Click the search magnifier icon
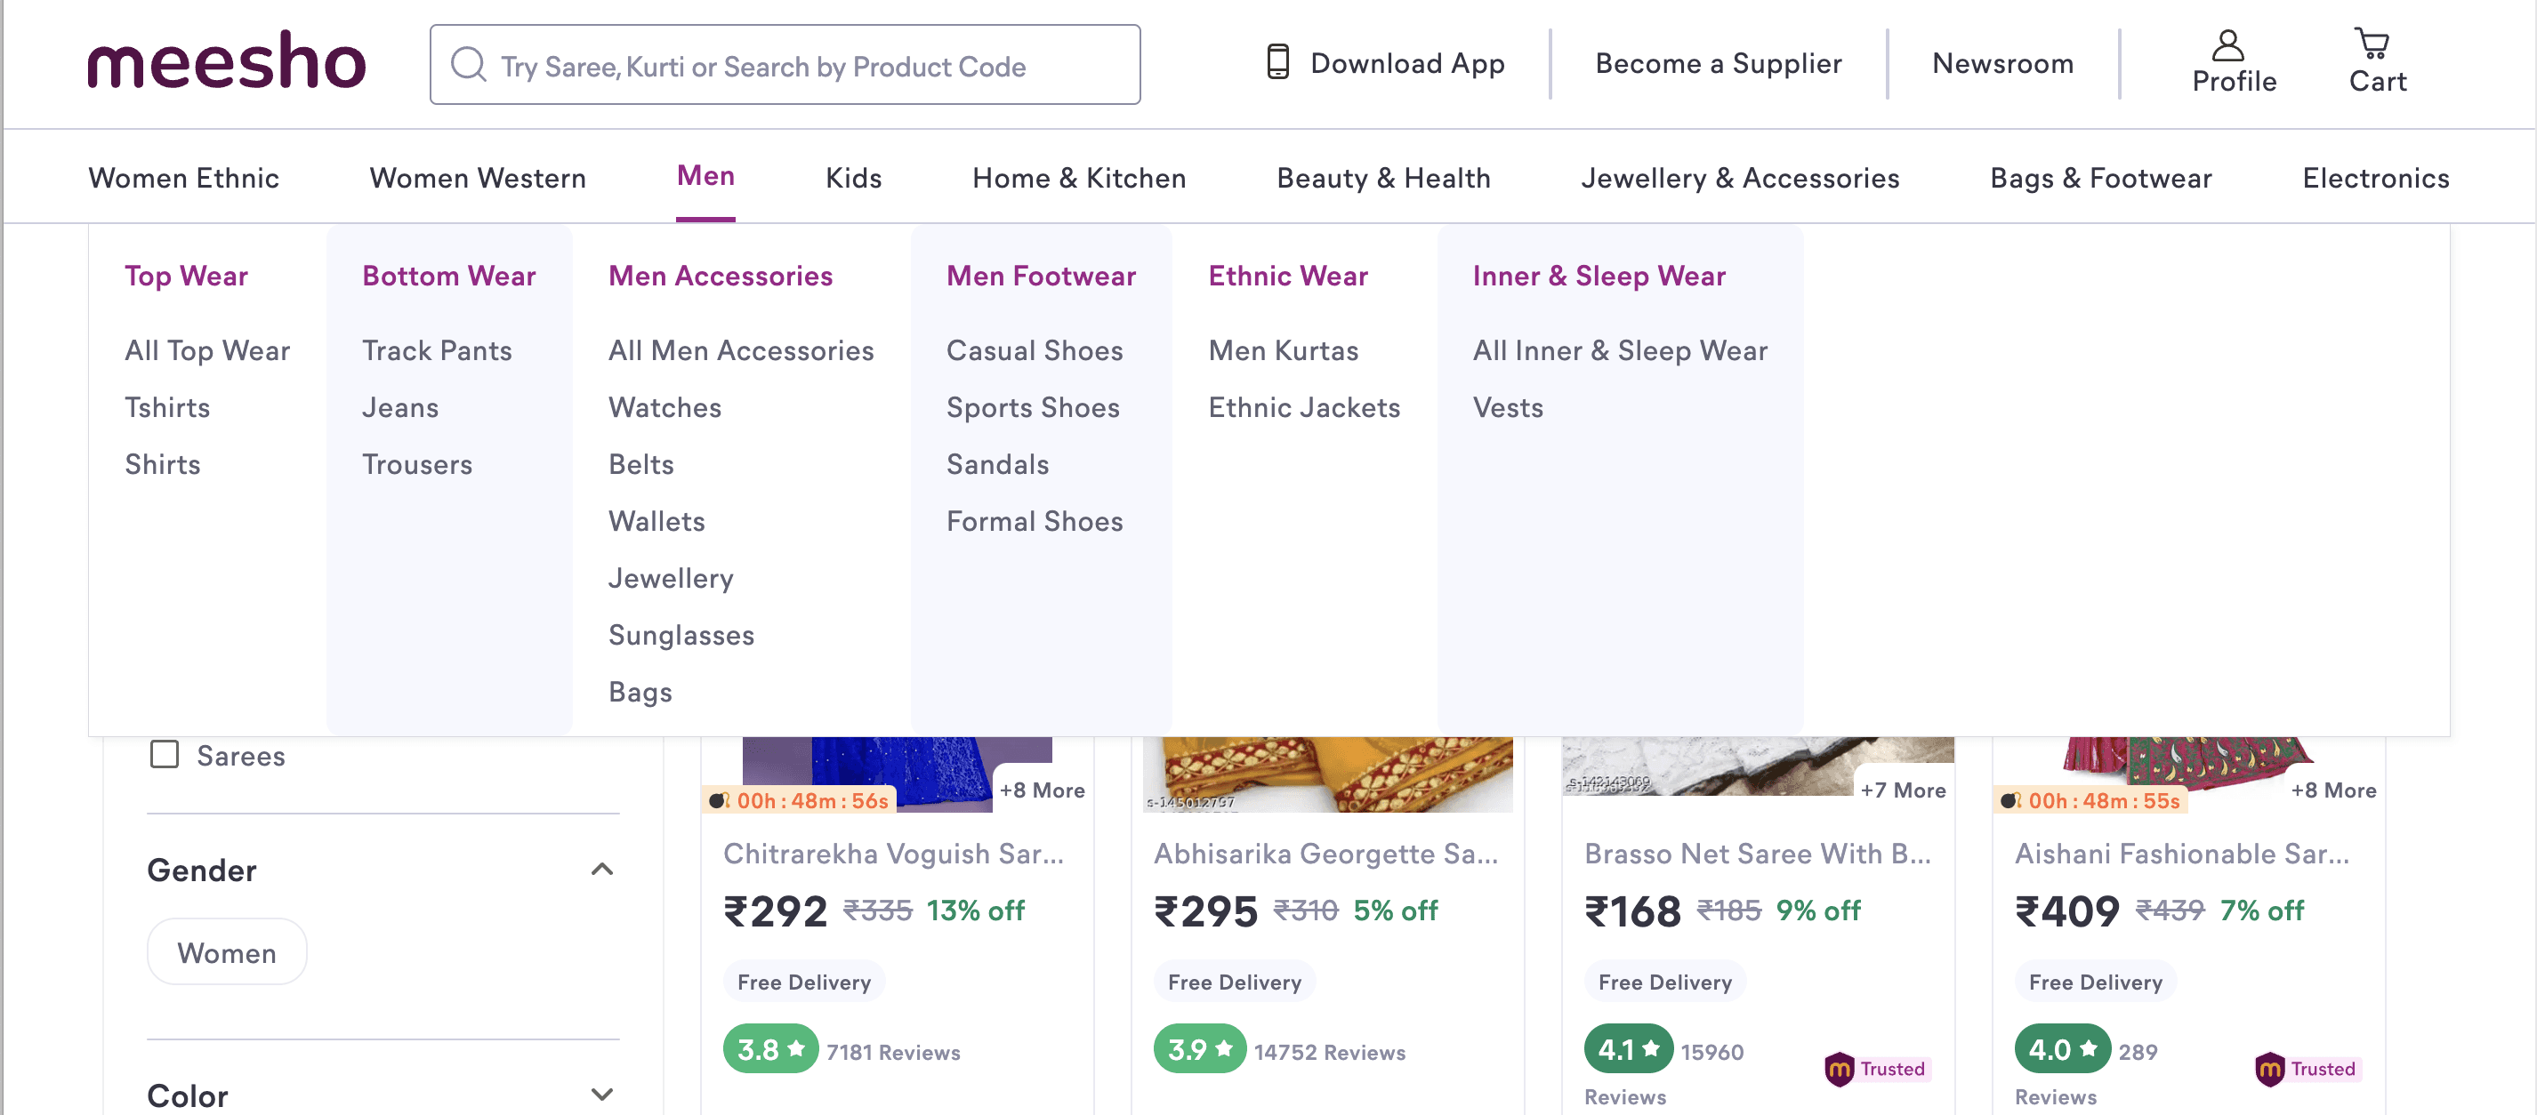2537x1115 pixels. click(468, 65)
